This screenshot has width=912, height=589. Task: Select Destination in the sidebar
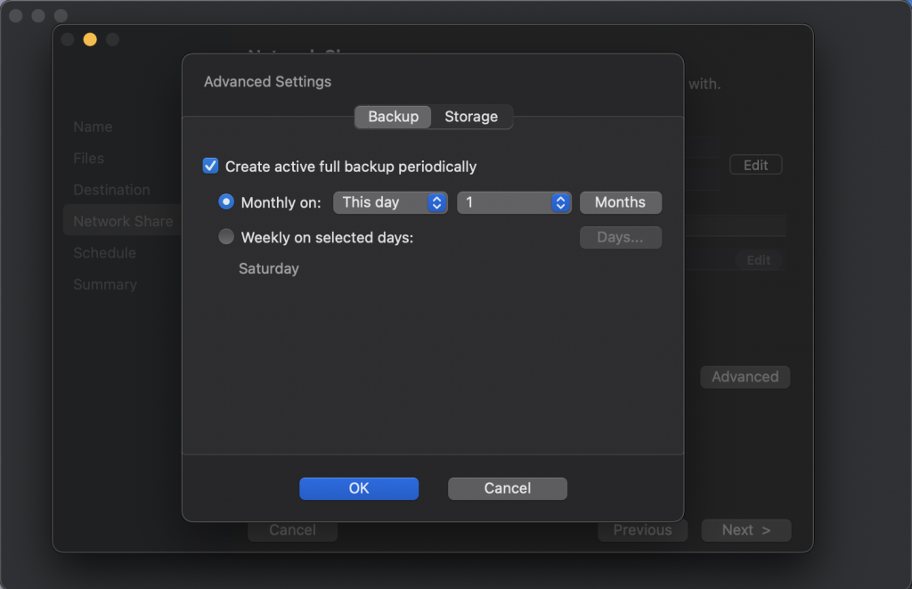click(111, 190)
